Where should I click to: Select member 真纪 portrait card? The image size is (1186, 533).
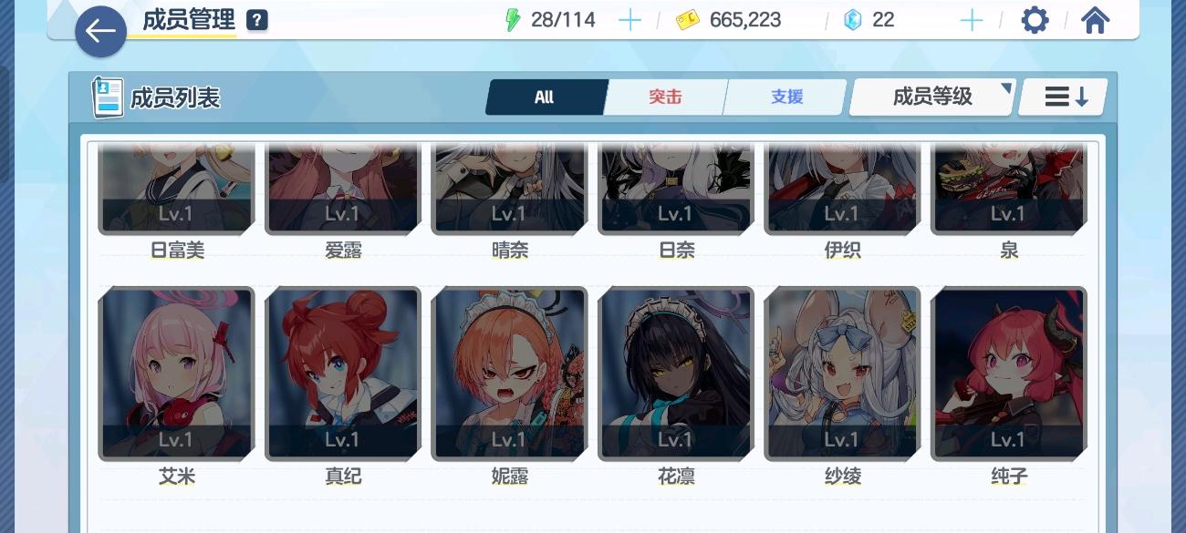[x=343, y=374]
